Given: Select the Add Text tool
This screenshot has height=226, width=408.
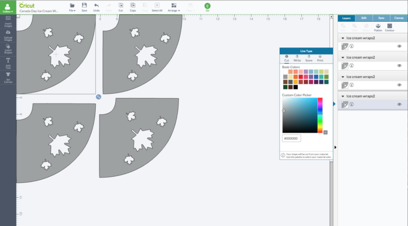Looking at the screenshot, I should (x=8, y=63).
